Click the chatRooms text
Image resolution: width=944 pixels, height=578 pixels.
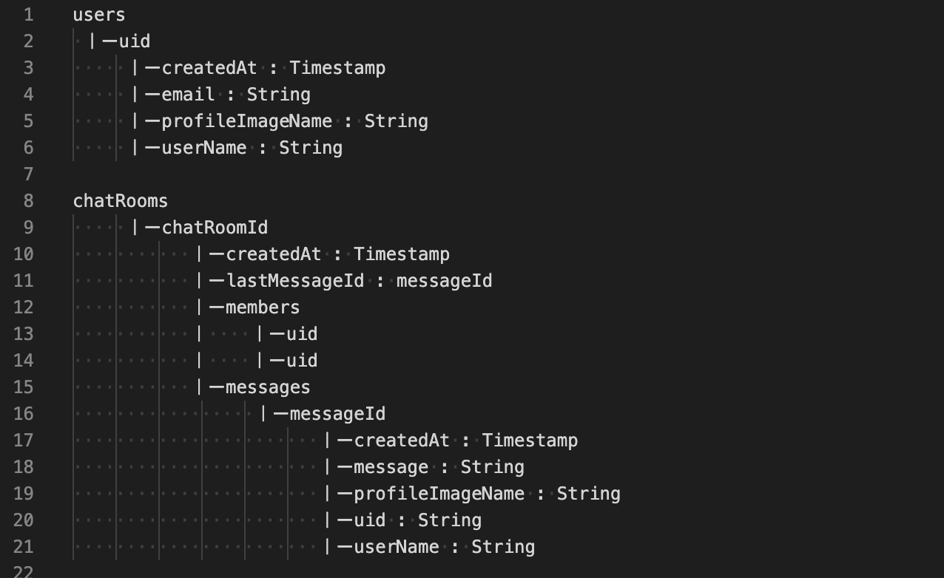coord(121,201)
